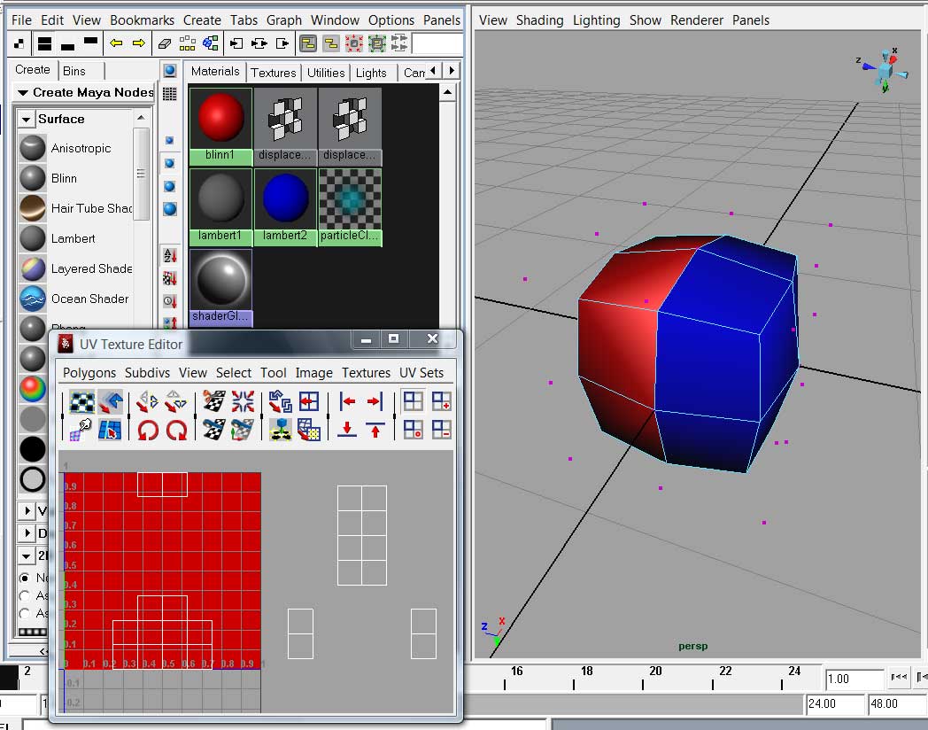The image size is (928, 730).
Task: Select the Normal radio button
Action: tap(24, 578)
